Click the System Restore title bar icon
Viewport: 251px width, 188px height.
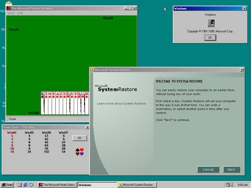tap(92, 70)
